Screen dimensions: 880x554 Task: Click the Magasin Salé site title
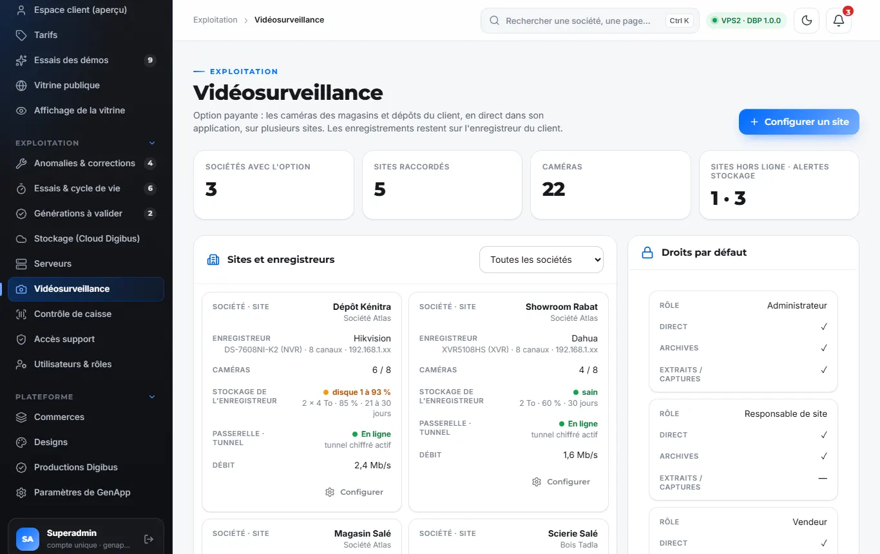coord(363,533)
